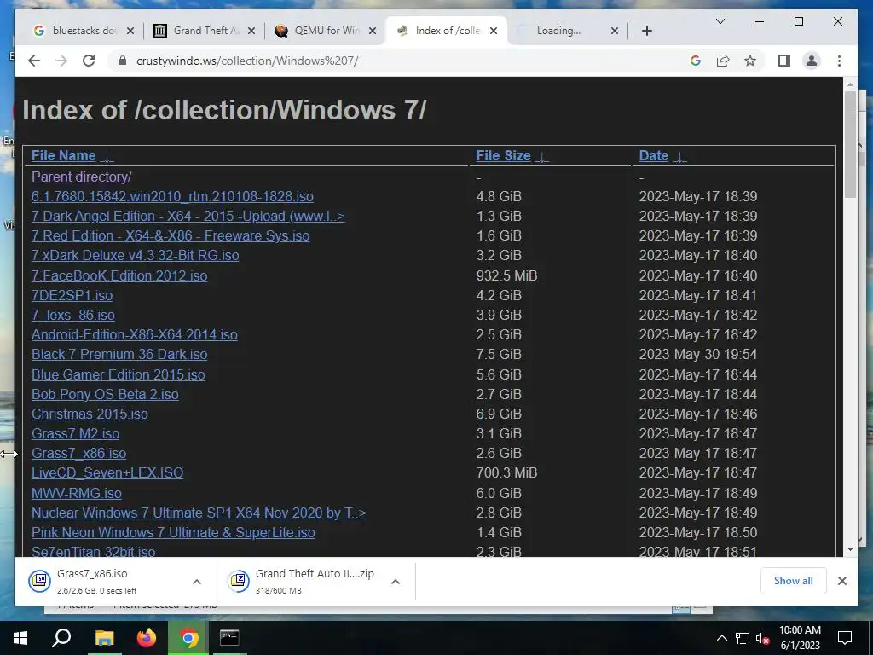
Task: Sort by File Name column
Action: coord(63,155)
